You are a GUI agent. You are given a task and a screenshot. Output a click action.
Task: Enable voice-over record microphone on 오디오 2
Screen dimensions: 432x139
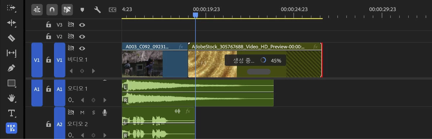point(105,112)
